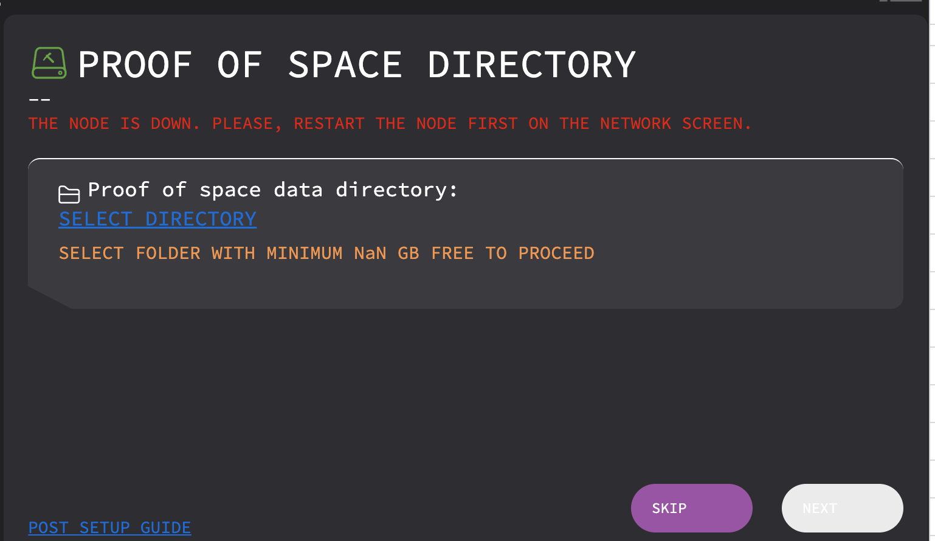935x541 pixels.
Task: Click the orange minimum free space warning
Action: [x=326, y=253]
